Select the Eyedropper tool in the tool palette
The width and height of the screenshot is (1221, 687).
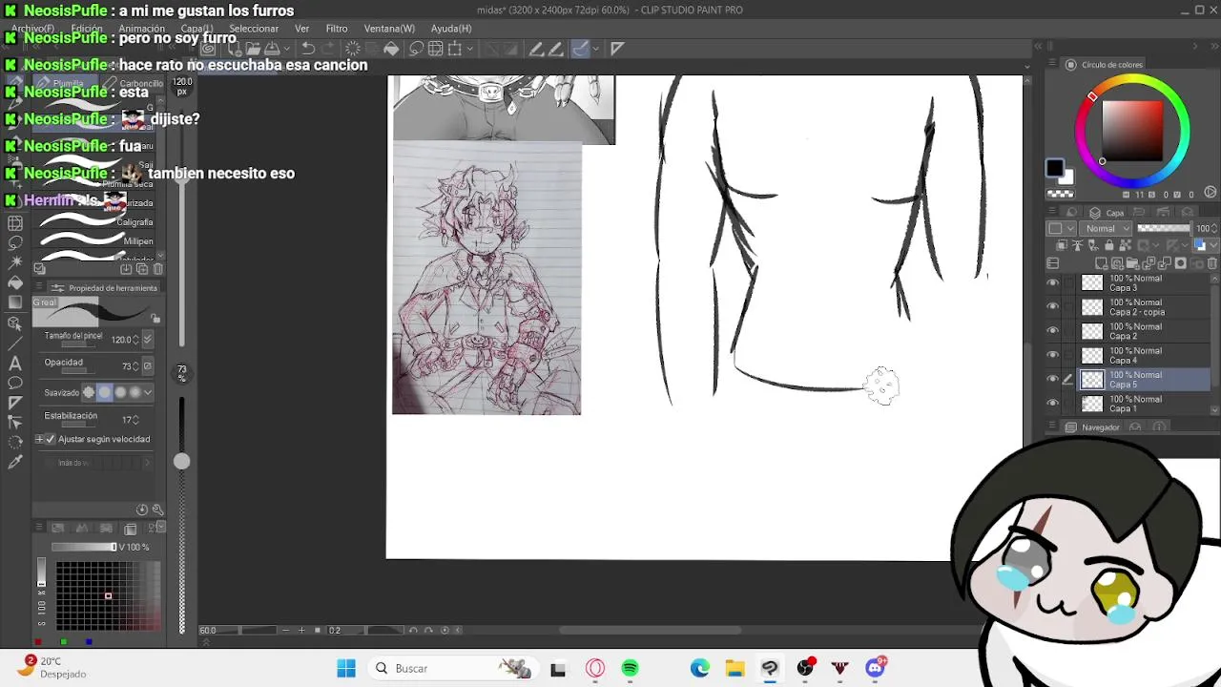click(15, 462)
